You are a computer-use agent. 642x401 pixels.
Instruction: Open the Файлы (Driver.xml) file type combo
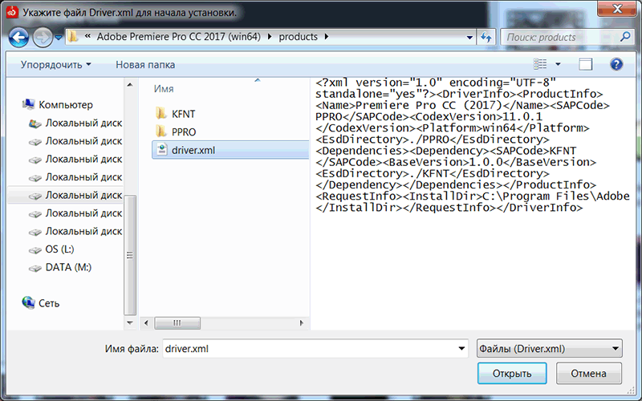click(549, 349)
